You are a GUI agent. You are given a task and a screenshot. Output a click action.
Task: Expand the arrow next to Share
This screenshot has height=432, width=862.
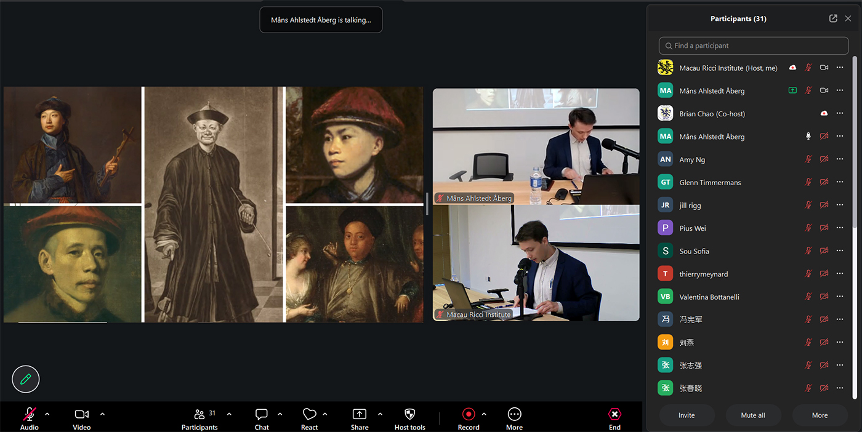pyautogui.click(x=380, y=414)
